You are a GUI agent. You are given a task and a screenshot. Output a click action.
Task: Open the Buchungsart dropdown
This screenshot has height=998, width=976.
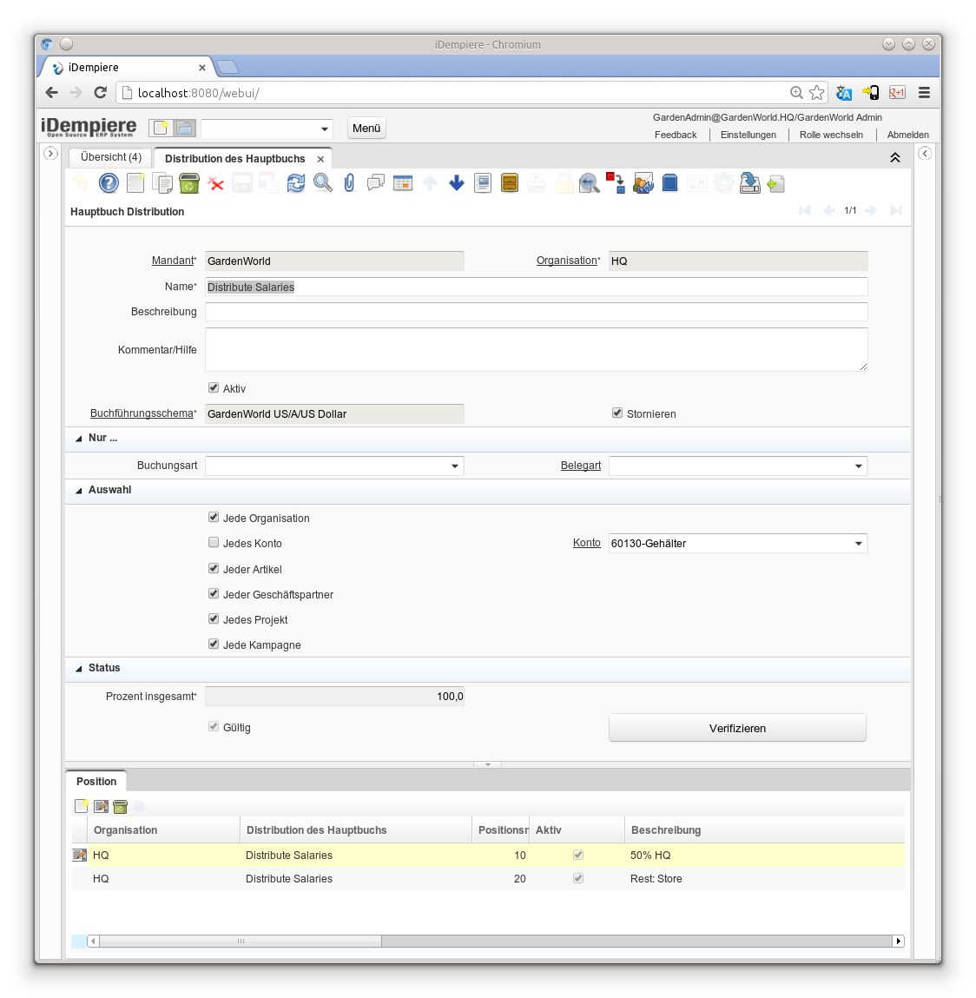click(x=454, y=466)
